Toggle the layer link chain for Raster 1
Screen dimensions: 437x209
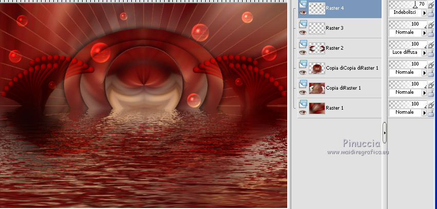[431, 104]
